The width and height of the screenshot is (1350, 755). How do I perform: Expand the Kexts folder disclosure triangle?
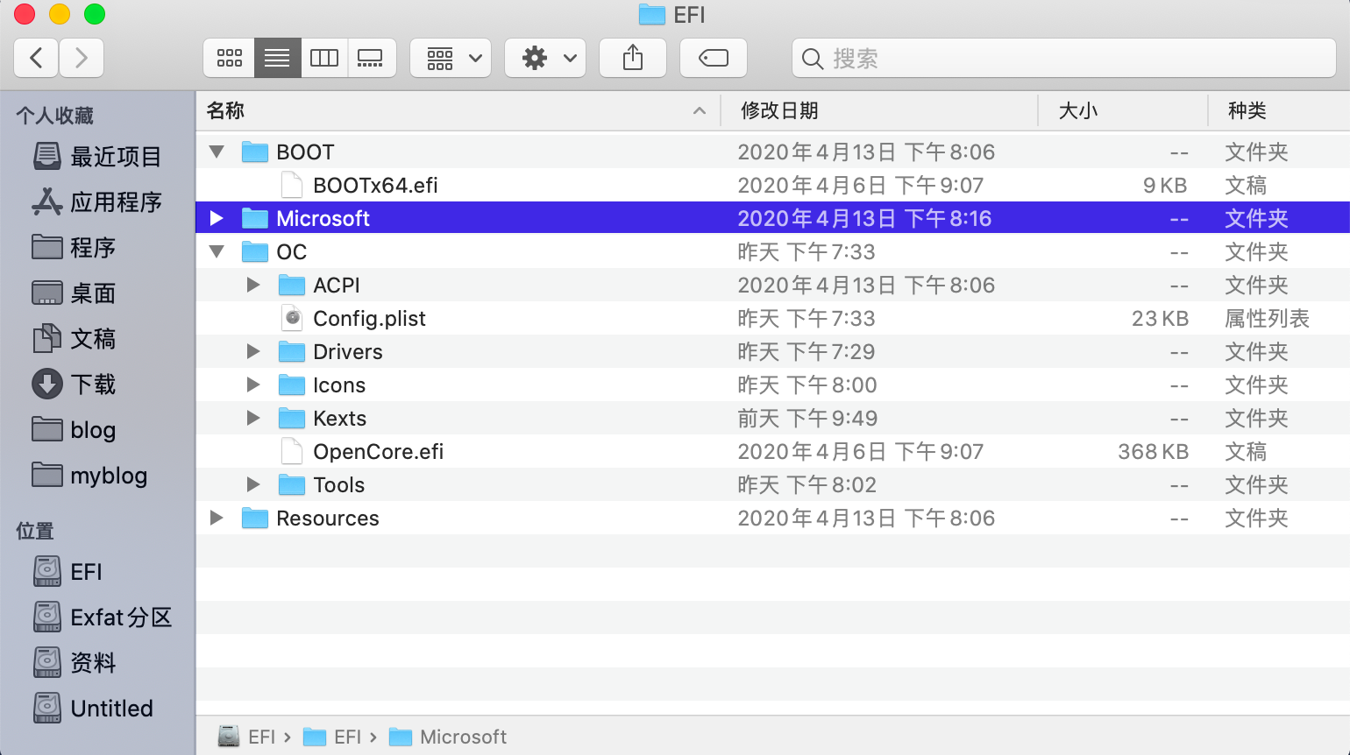(x=253, y=418)
